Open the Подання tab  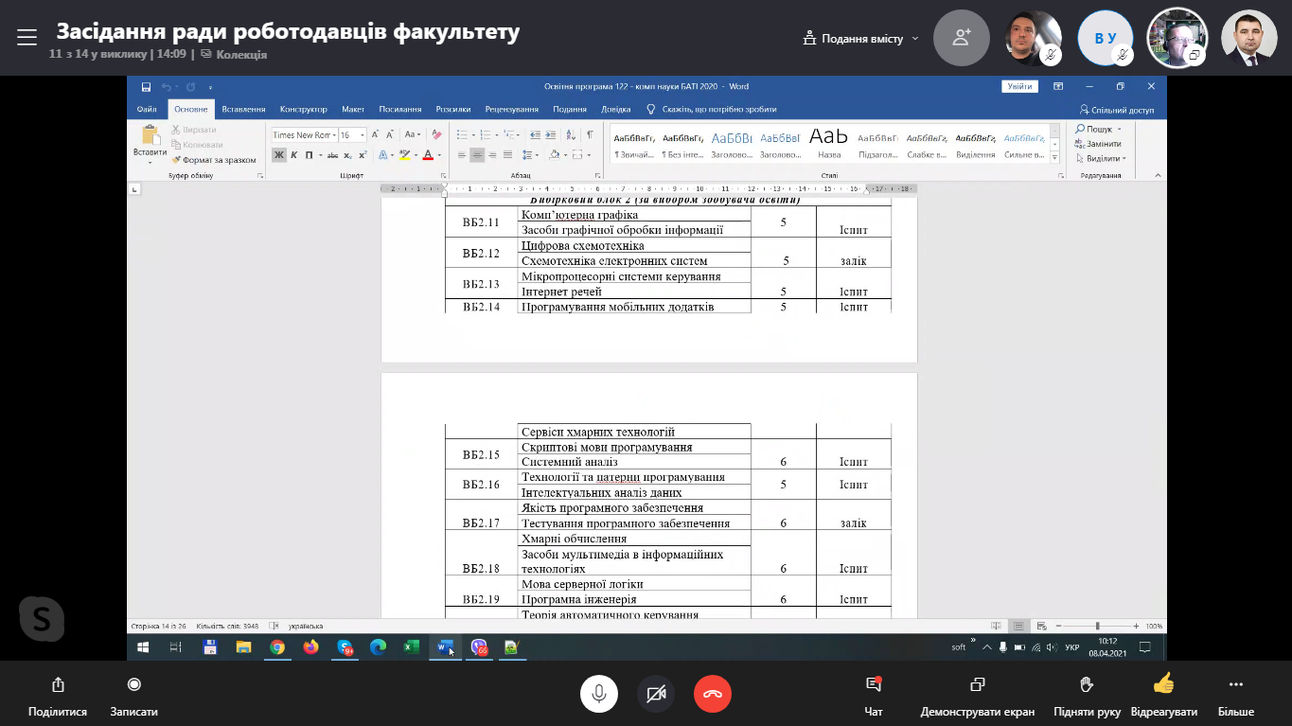coord(570,109)
